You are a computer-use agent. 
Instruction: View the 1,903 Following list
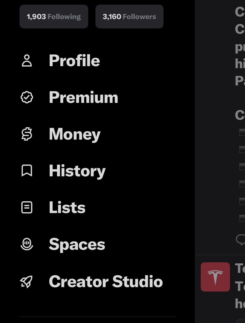54,17
